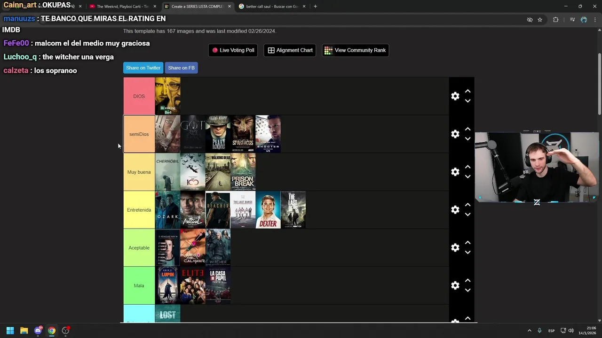602x338 pixels.
Task: Move Mala tier down with arrow
Action: 467,291
